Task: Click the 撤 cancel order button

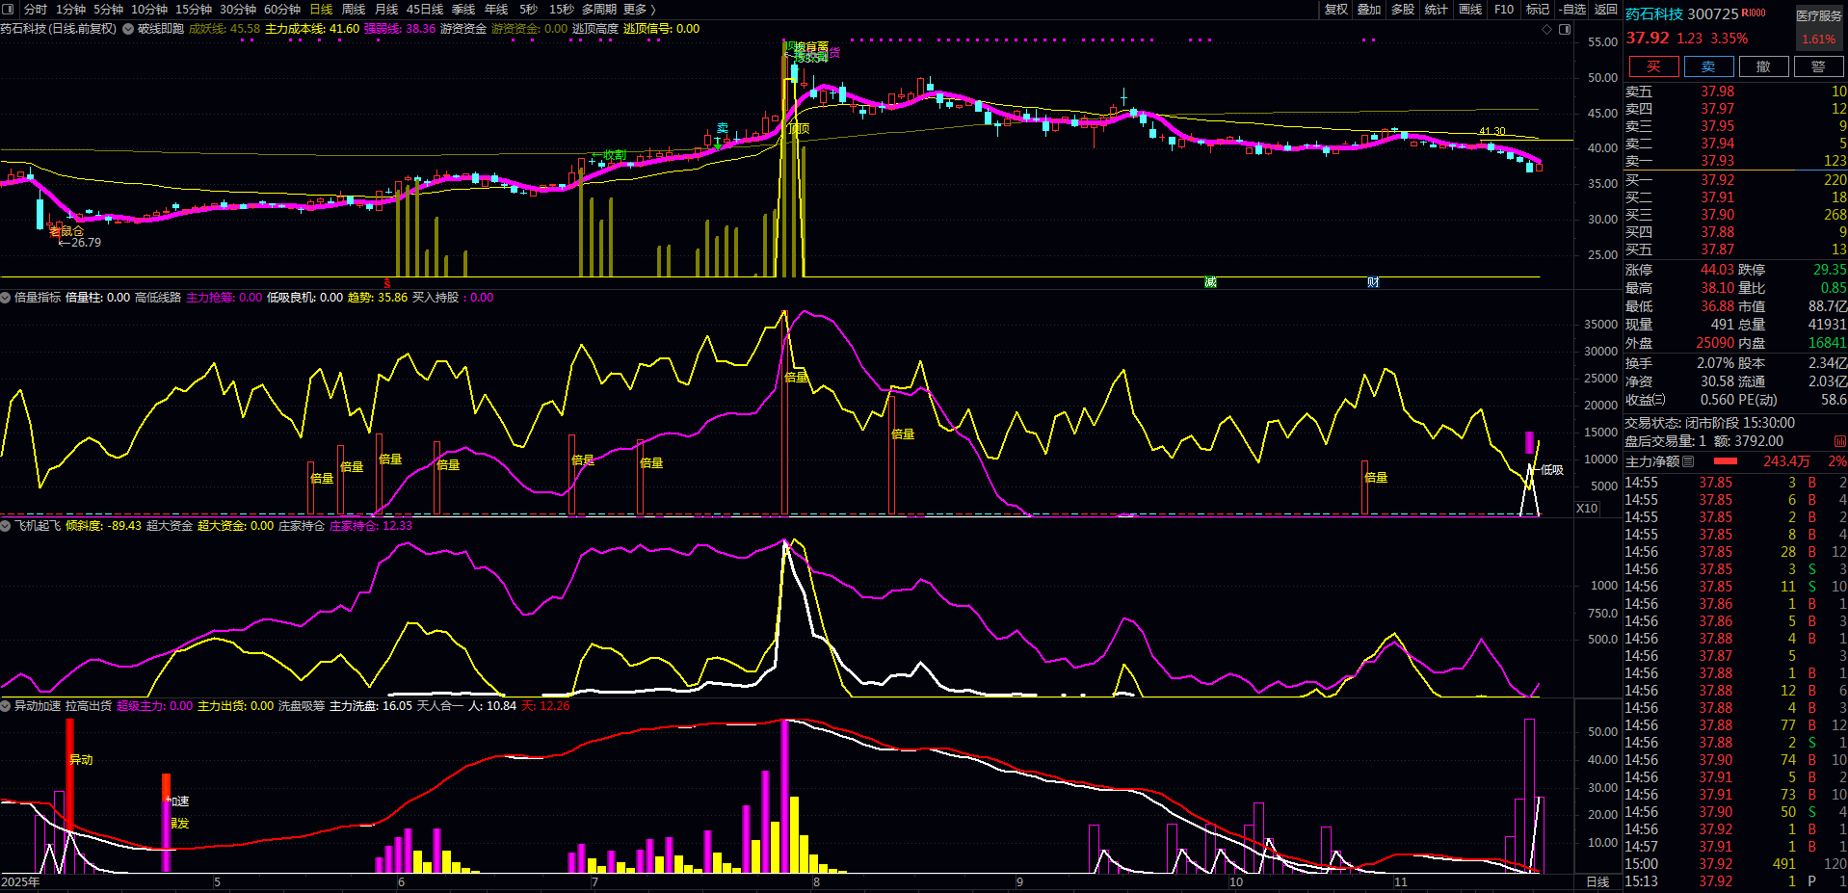Action: pos(1763,66)
